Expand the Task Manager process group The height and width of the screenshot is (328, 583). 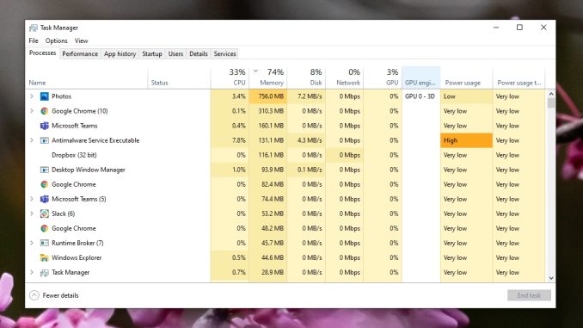32,273
